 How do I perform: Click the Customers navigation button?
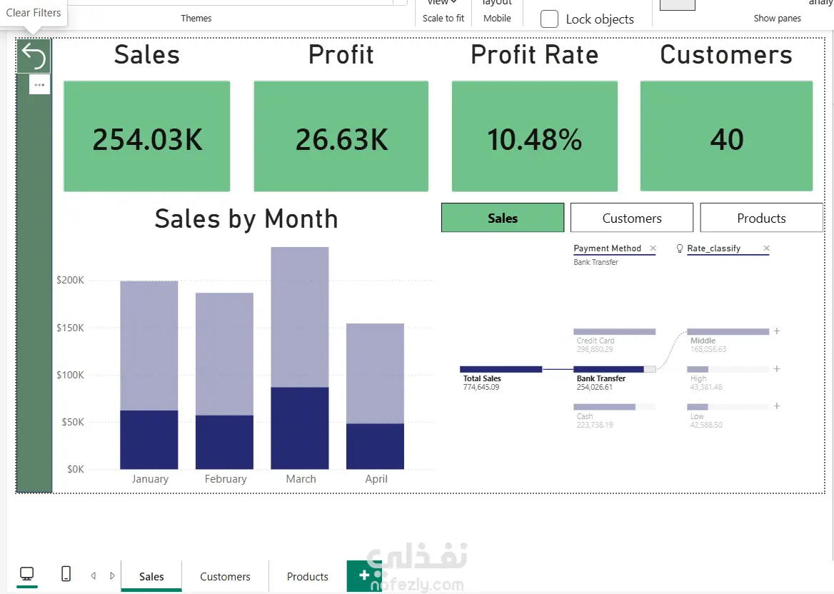pos(632,218)
